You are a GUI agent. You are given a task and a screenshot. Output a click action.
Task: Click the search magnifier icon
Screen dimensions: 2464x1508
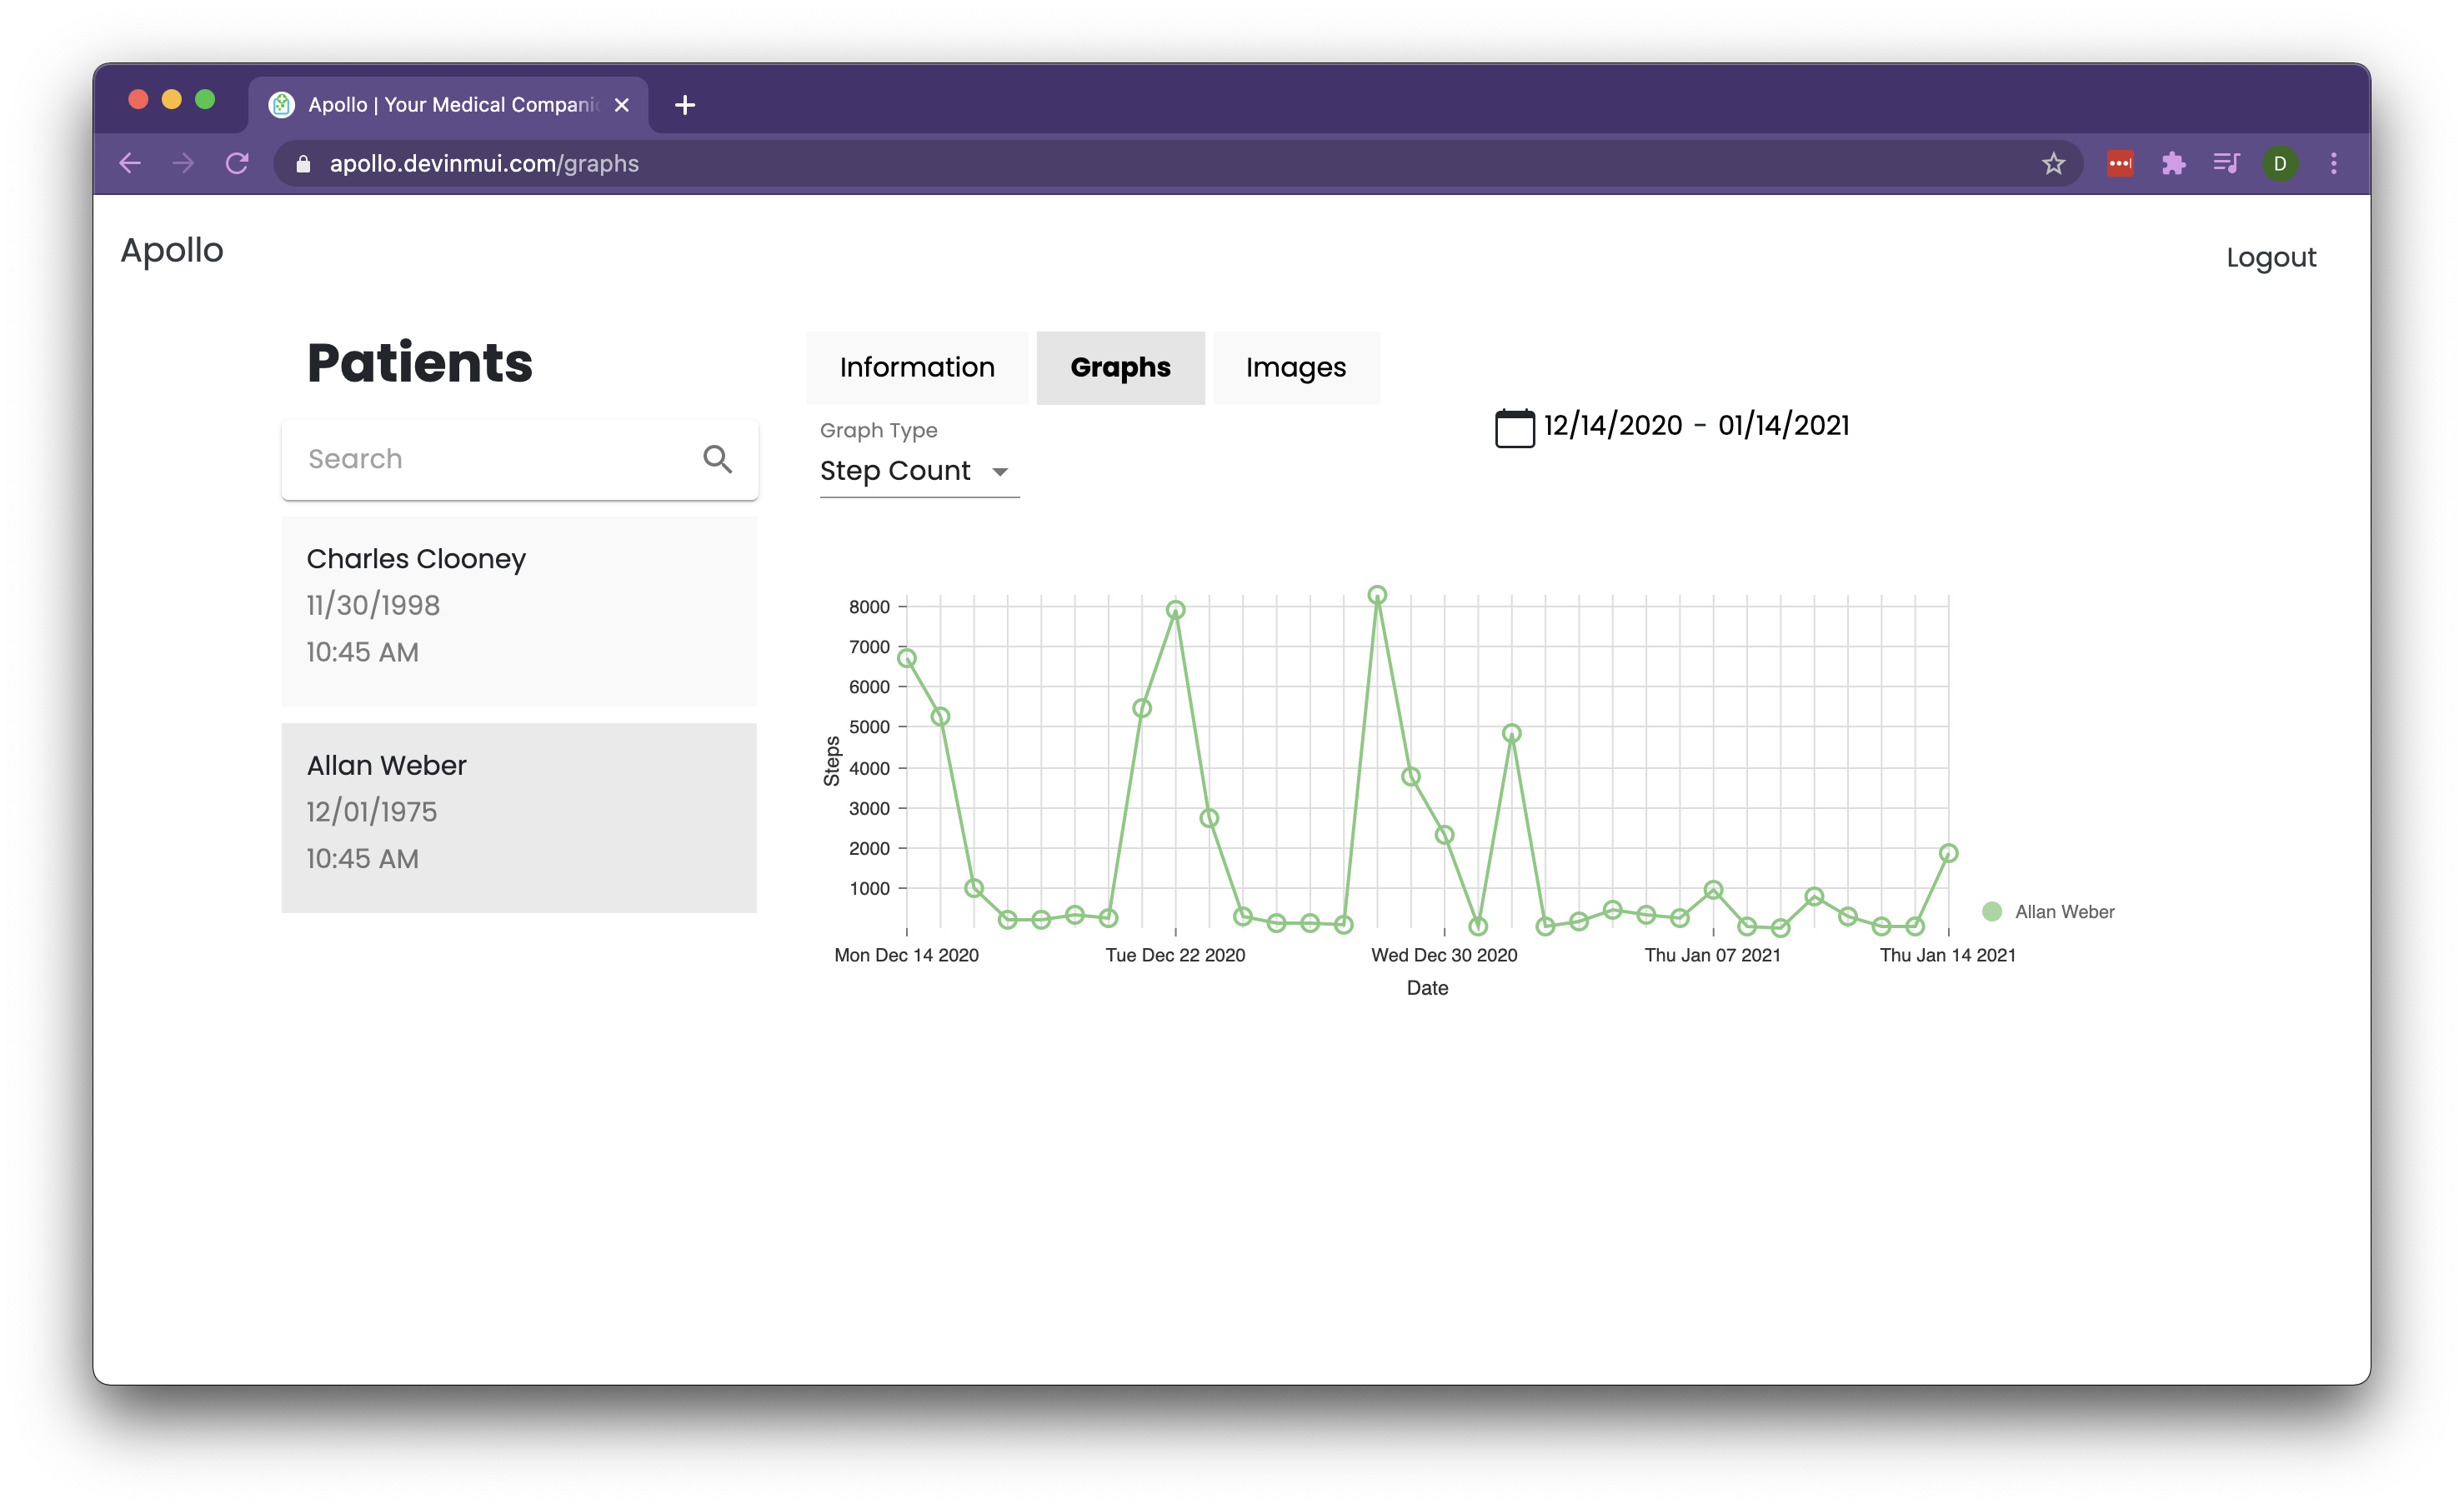point(717,459)
